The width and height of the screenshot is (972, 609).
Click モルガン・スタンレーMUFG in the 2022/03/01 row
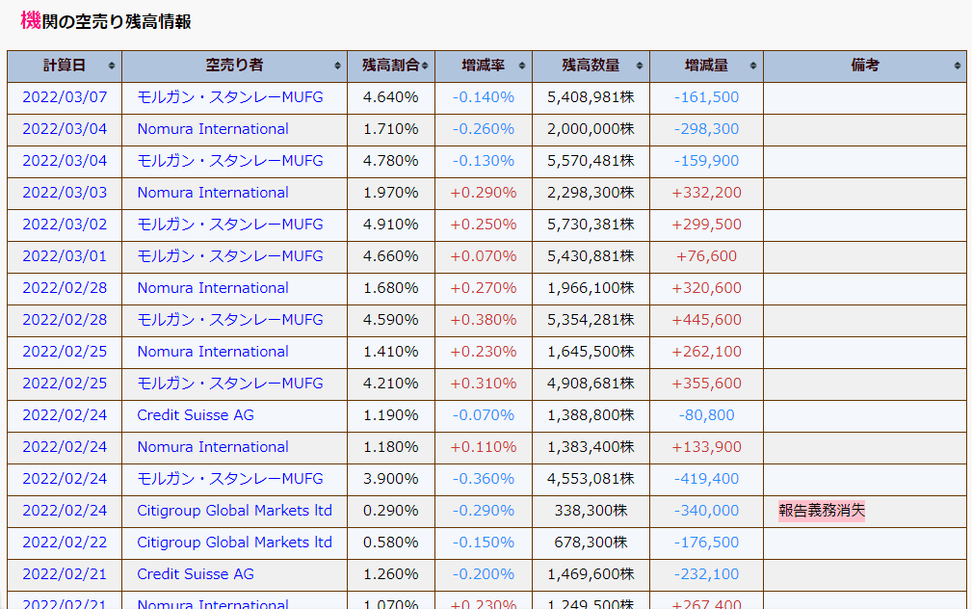click(230, 256)
